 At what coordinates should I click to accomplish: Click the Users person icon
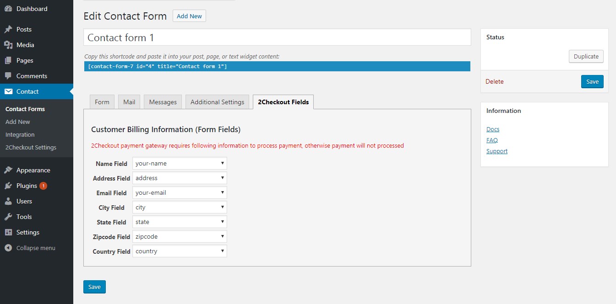pyautogui.click(x=8, y=201)
